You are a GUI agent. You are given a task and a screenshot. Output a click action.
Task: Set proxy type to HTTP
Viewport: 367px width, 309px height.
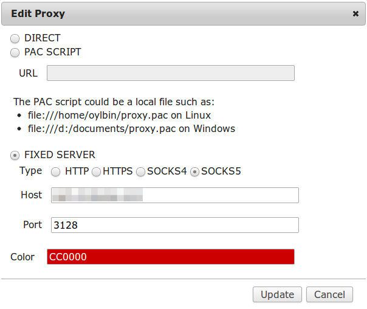[55, 172]
